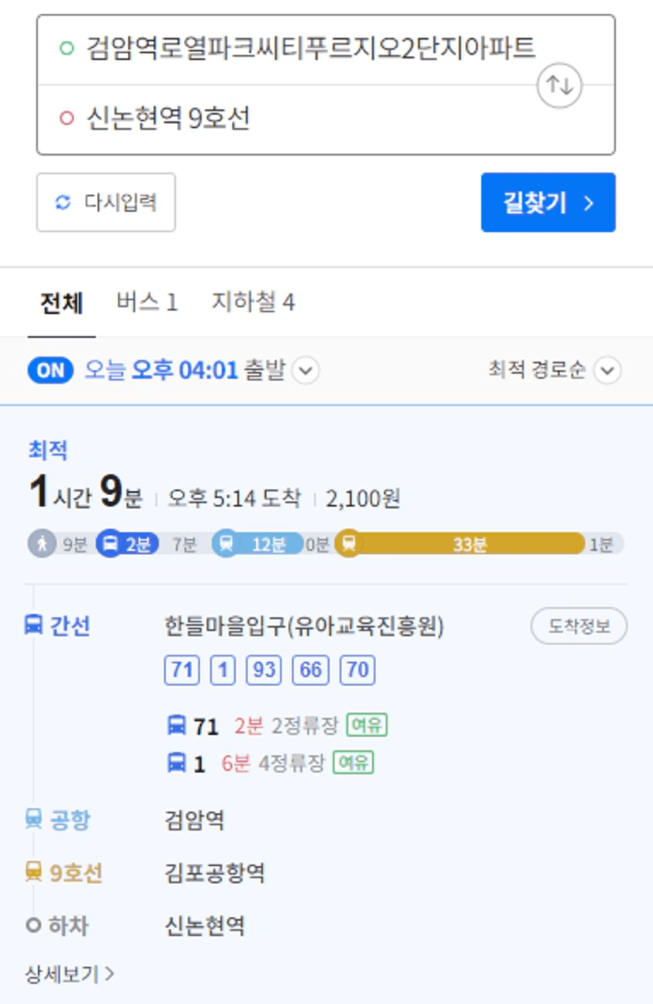
Task: Click the 공항 railroad train icon
Action: [x=33, y=820]
